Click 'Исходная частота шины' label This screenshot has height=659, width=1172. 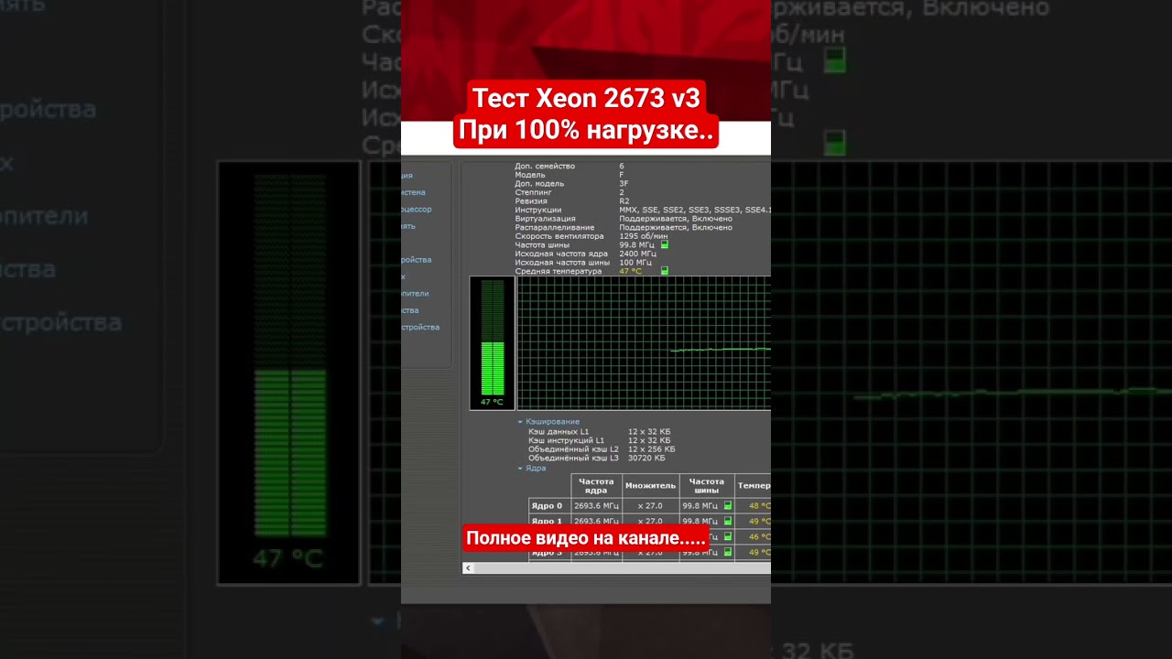click(x=560, y=263)
